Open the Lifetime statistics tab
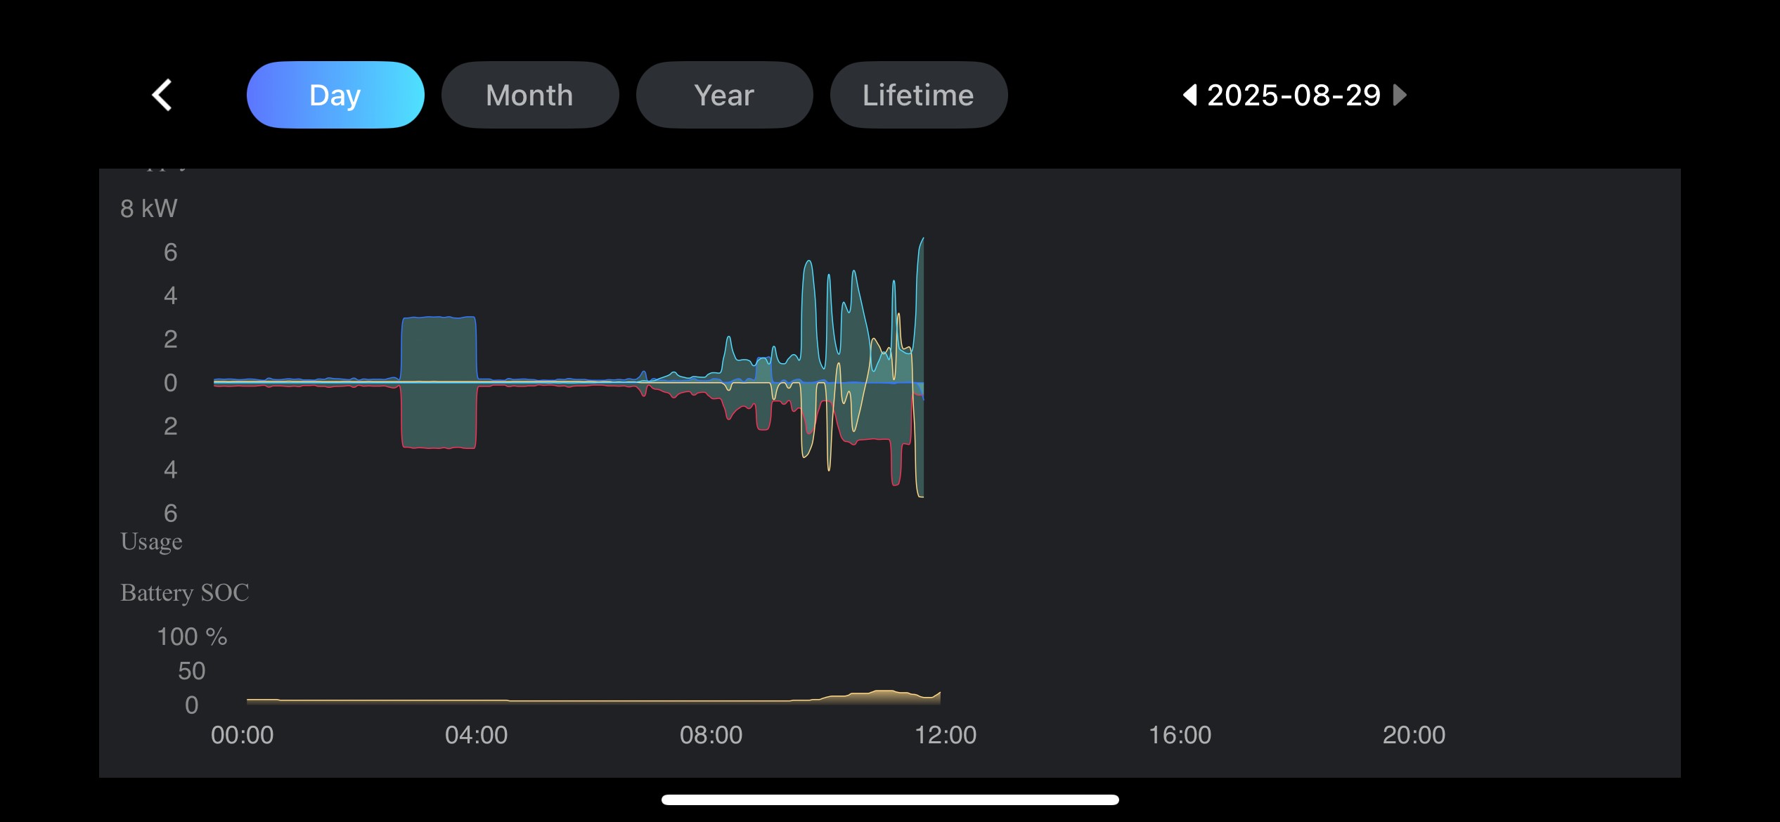 tap(918, 95)
